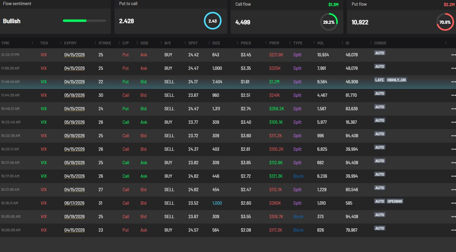Open row menu for 10:16:11 AM trade

[453, 203]
